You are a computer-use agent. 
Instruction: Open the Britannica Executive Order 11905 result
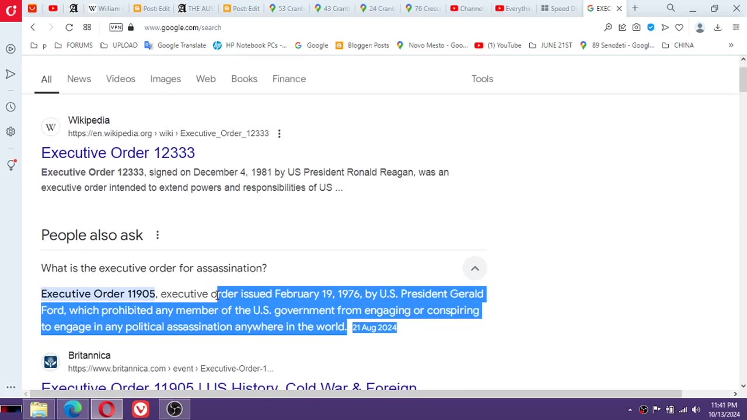point(229,387)
